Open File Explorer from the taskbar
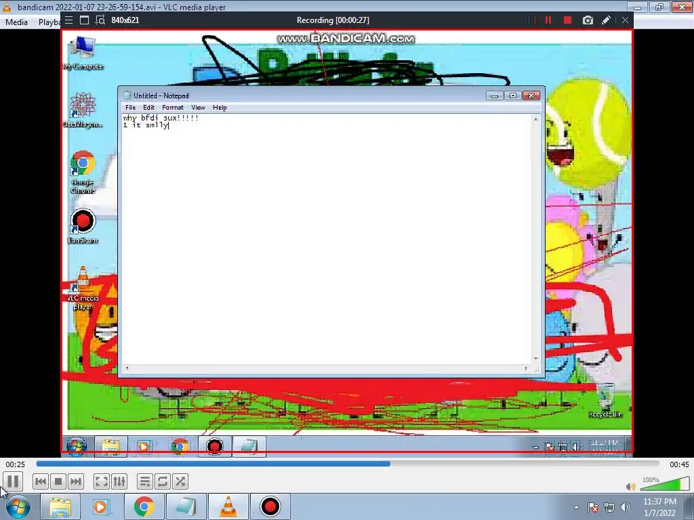The image size is (694, 520). (60, 506)
